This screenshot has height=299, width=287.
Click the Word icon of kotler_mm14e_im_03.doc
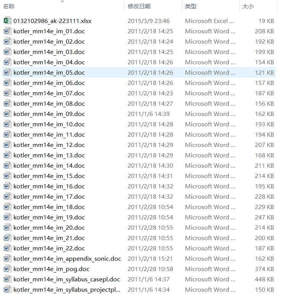pyautogui.click(x=7, y=51)
